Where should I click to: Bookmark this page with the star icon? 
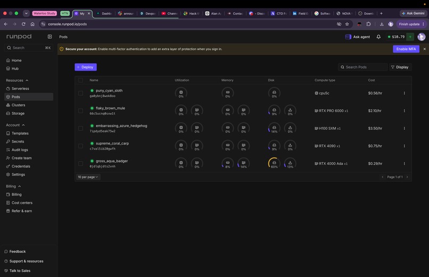(x=347, y=24)
